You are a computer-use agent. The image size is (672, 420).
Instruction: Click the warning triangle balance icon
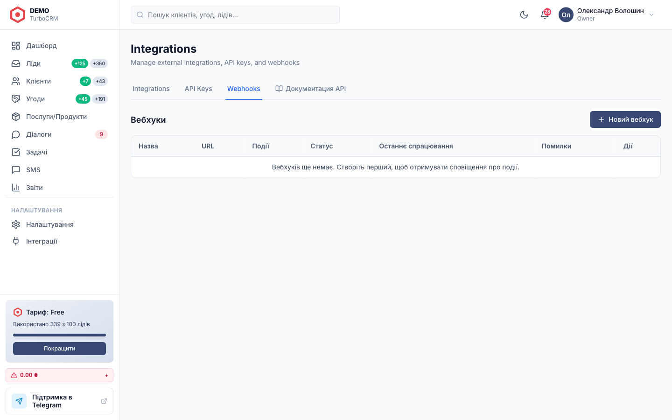pyautogui.click(x=14, y=375)
